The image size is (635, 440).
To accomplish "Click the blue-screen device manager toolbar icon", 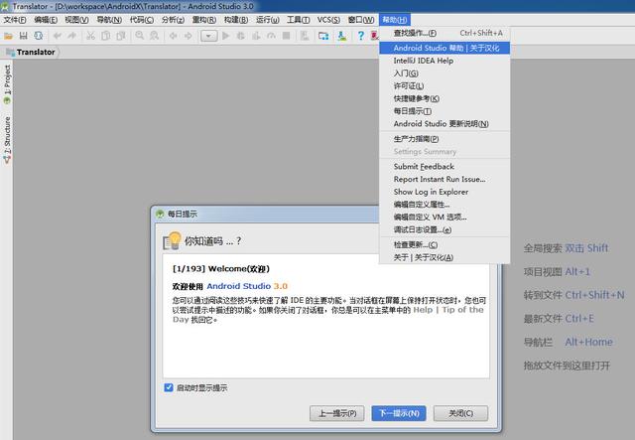I will pos(323,36).
